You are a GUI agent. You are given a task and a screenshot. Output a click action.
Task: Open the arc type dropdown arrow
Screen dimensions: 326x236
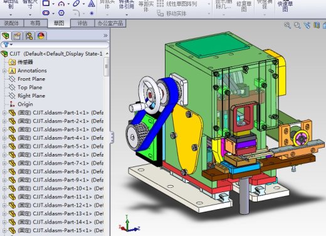68,4
